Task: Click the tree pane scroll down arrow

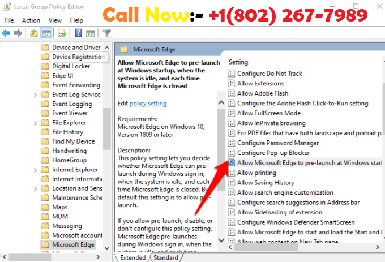Action: tap(107, 248)
